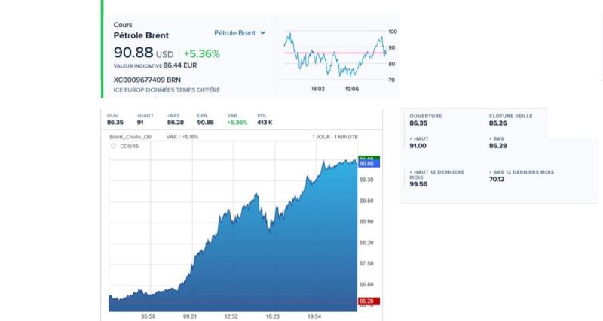Click the + HAUT 12 DERNIERS MOIS 99.56 entry
Image resolution: width=603 pixels, height=321 pixels.
[437, 178]
